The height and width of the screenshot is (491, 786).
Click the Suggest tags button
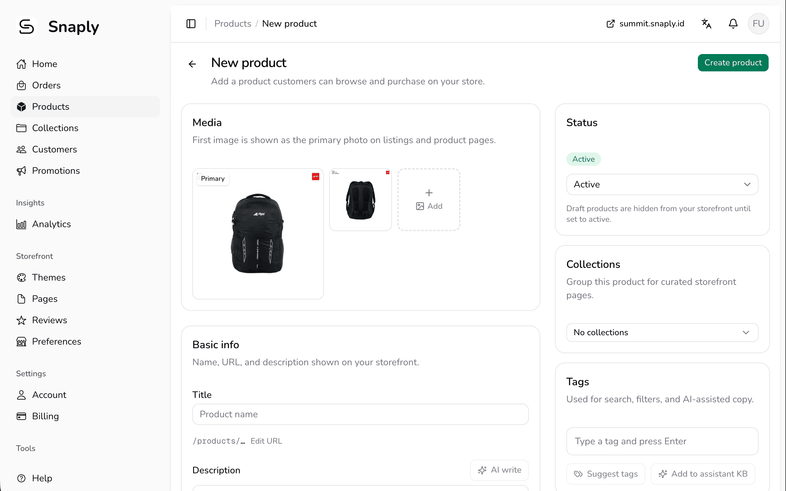[x=606, y=474]
